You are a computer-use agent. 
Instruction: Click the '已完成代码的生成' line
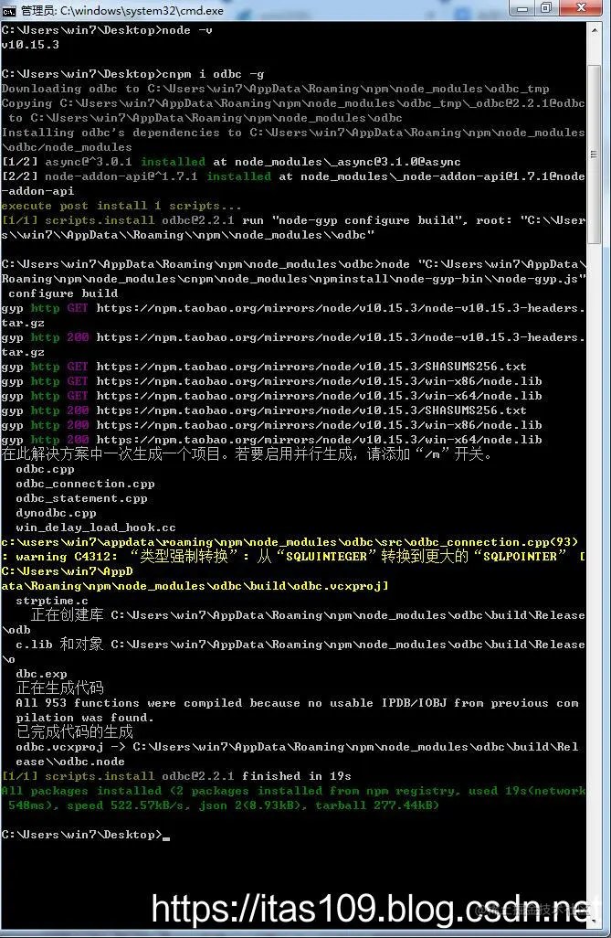pyautogui.click(x=75, y=732)
